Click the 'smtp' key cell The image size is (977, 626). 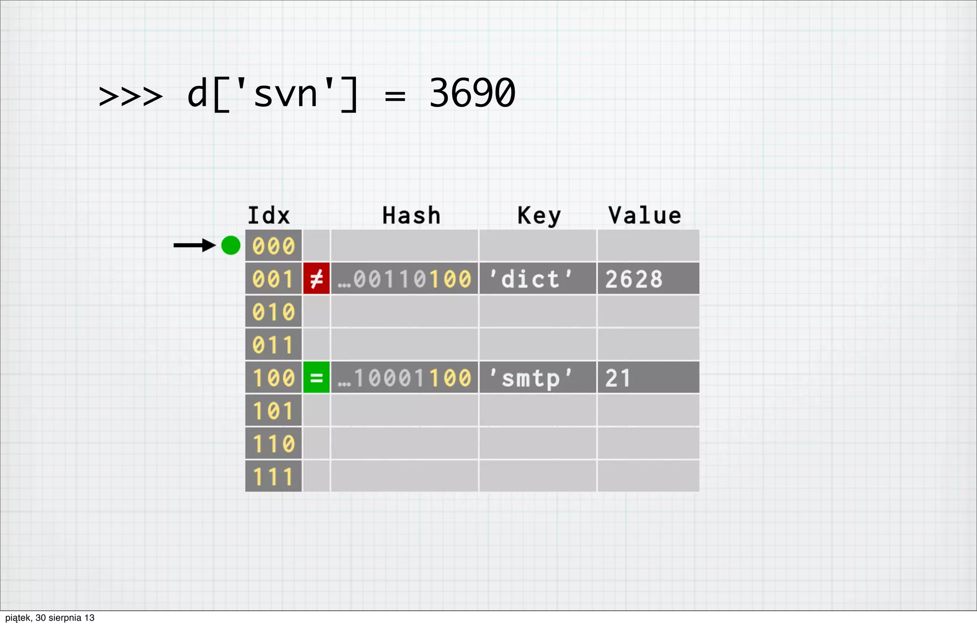(x=537, y=377)
